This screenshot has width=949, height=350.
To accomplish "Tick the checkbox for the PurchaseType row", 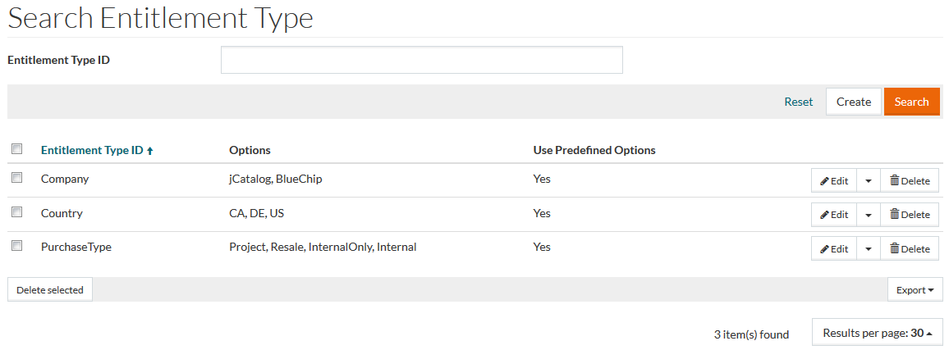I will point(17,245).
